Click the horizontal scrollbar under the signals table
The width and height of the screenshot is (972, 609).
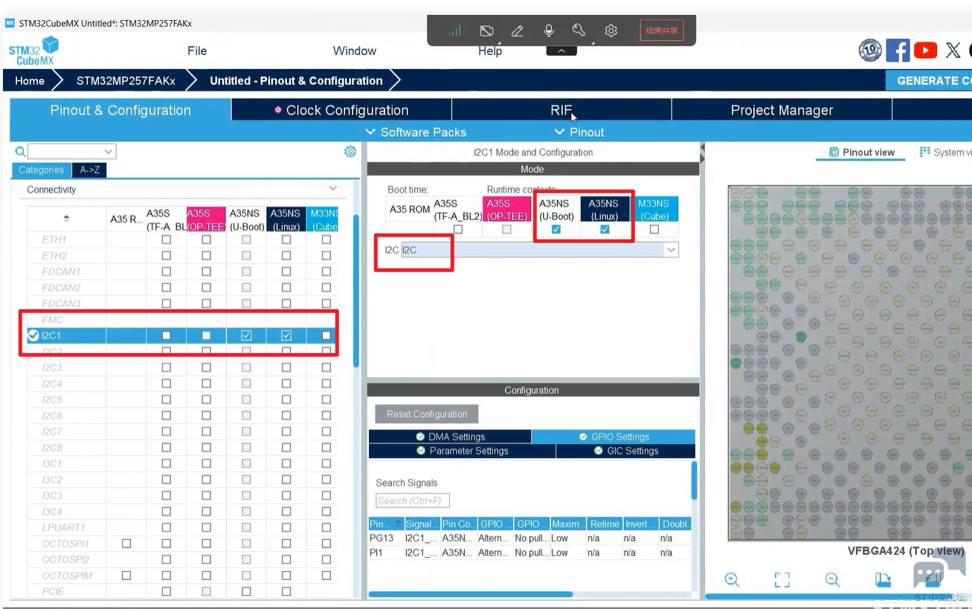tap(471, 594)
